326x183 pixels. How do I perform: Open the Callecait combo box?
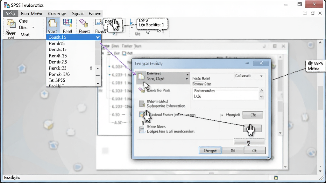tap(249, 76)
